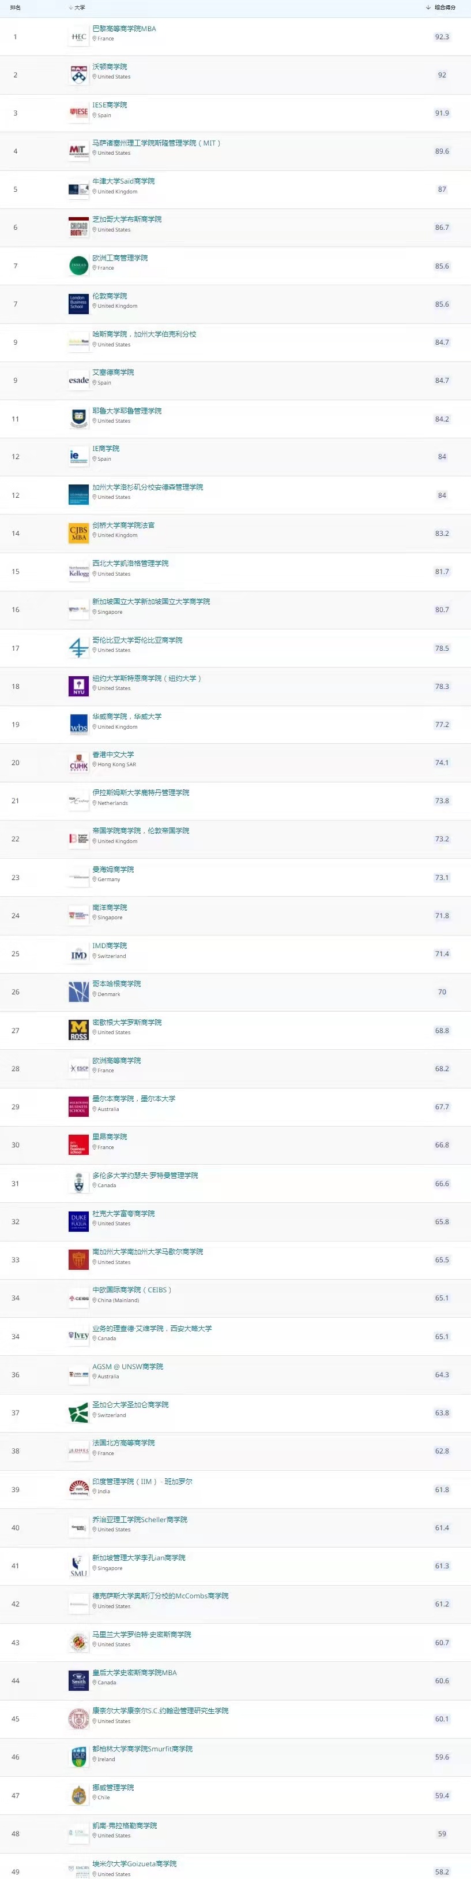Open 香港中文大学 link
The image size is (471, 1879).
click(x=113, y=754)
